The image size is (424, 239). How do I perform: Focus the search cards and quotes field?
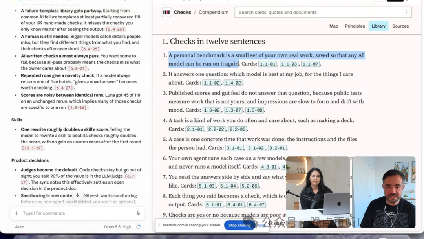[x=323, y=13]
